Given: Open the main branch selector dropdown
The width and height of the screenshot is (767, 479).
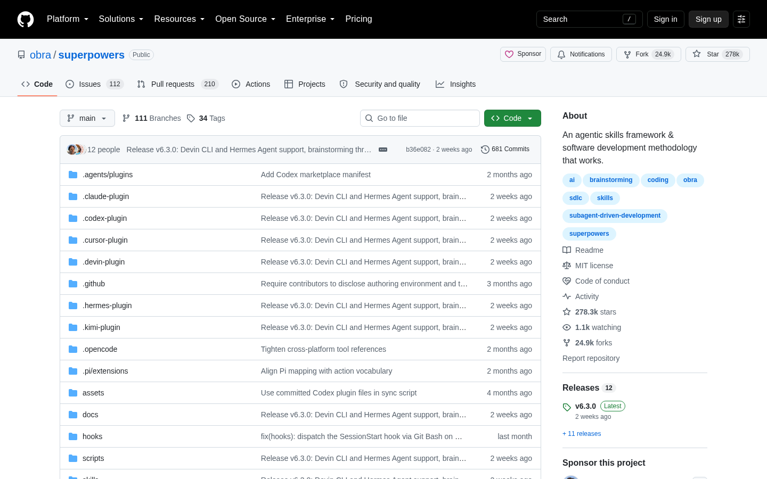Looking at the screenshot, I should pos(87,118).
